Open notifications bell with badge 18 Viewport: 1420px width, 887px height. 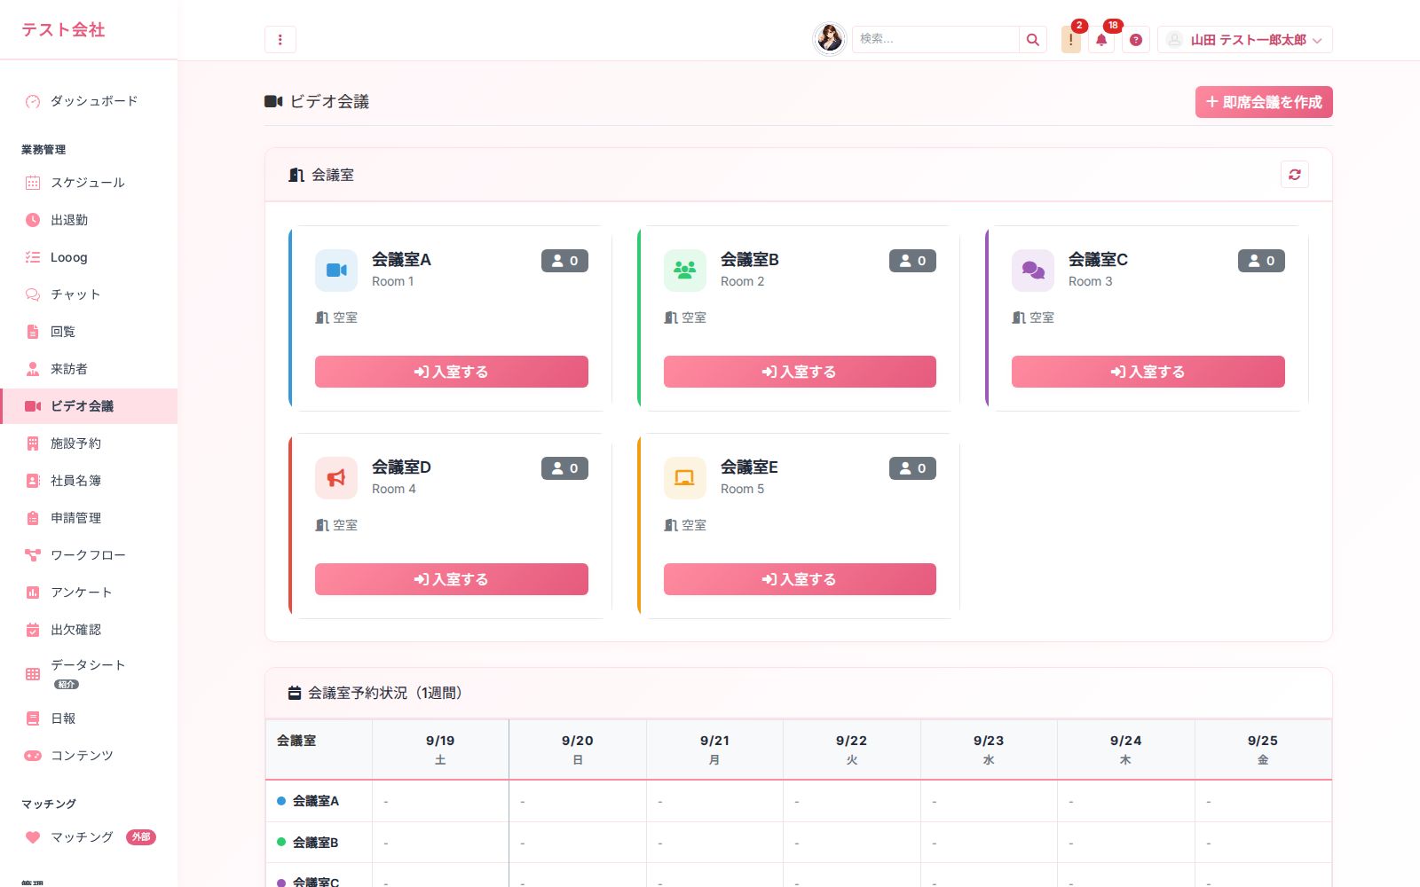(x=1101, y=40)
